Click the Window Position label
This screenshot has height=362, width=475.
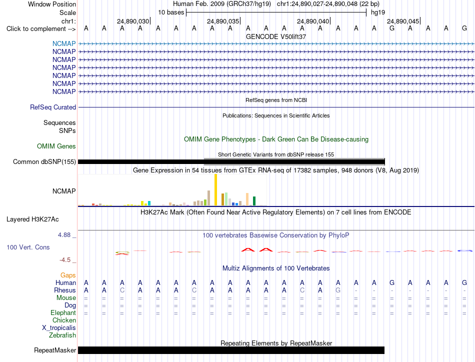52,4
